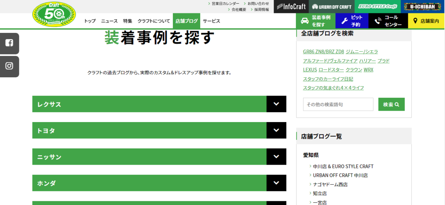The image size is (445, 205).
Task: Open the サービス menu item
Action: (211, 21)
